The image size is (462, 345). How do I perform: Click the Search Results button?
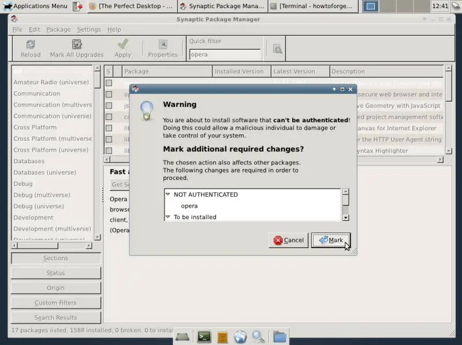click(x=55, y=318)
